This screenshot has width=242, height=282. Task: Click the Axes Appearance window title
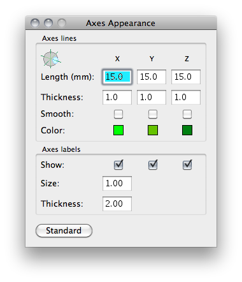click(x=120, y=23)
